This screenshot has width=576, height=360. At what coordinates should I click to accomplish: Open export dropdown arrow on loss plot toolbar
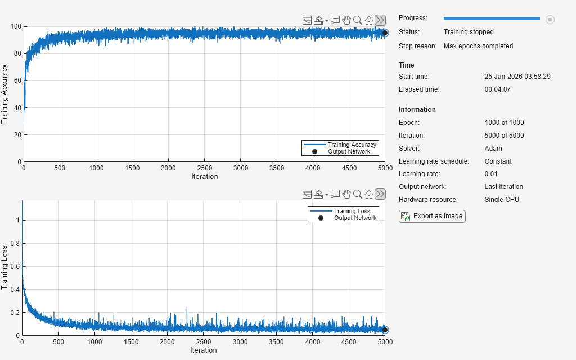coord(326,195)
